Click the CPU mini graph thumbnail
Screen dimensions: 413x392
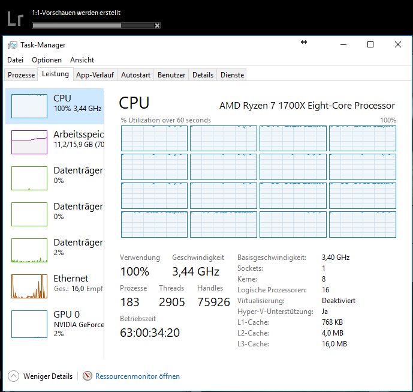29,106
